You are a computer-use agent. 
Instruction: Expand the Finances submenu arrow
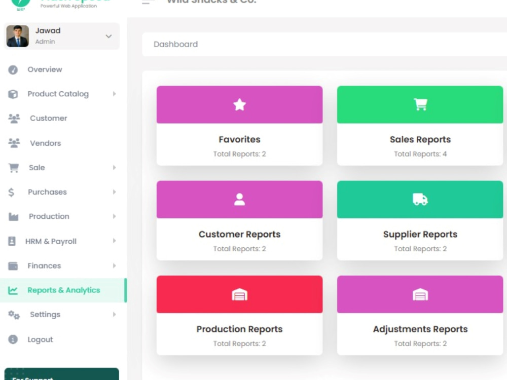(114, 265)
